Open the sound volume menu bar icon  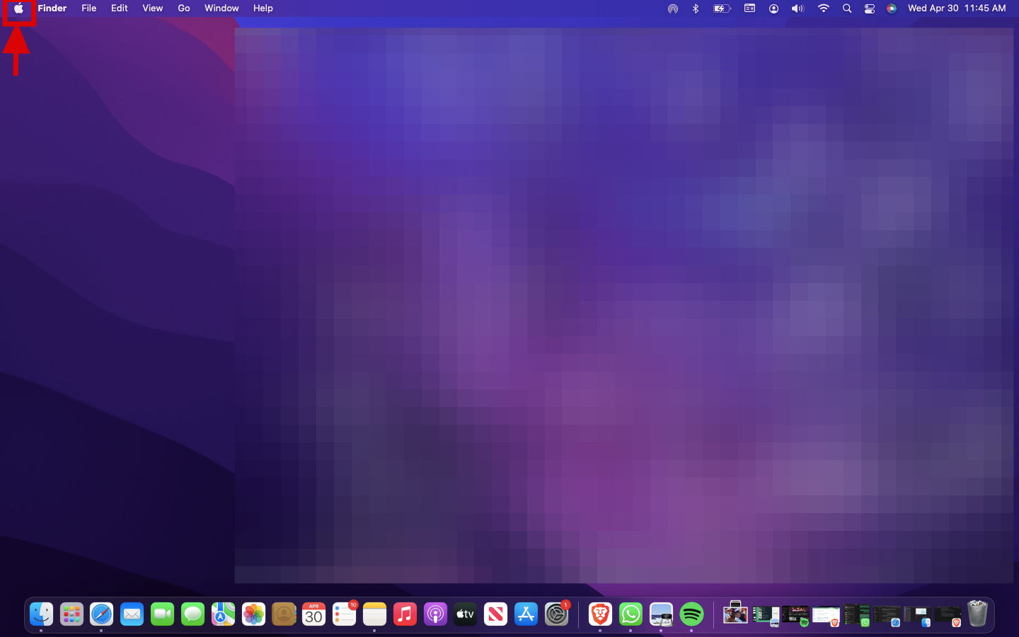click(x=798, y=8)
